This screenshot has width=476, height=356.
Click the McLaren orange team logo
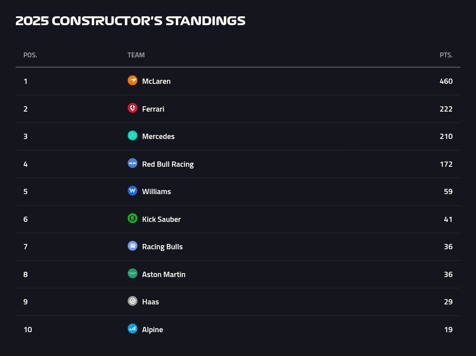point(132,80)
